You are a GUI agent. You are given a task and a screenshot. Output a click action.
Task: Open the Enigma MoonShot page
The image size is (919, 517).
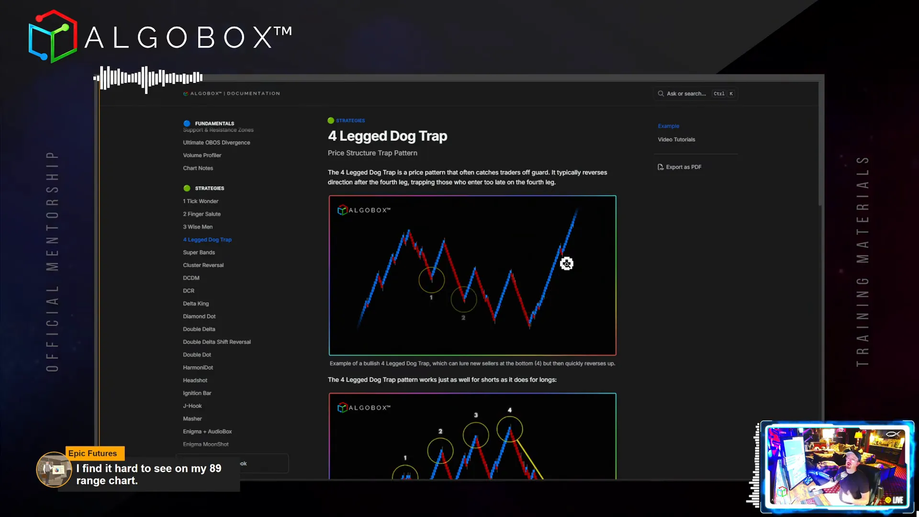[206, 444]
